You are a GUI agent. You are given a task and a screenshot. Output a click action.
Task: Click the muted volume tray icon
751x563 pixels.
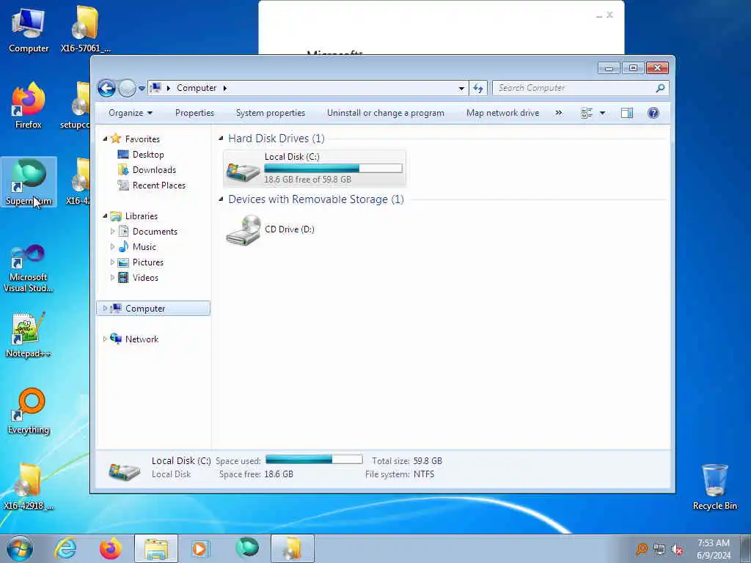677,549
